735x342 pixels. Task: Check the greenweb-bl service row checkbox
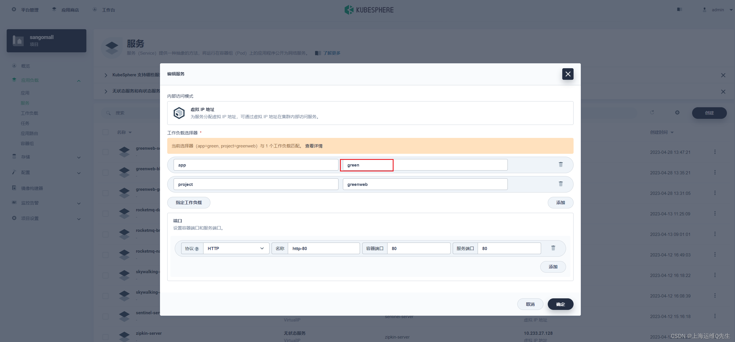(x=105, y=173)
